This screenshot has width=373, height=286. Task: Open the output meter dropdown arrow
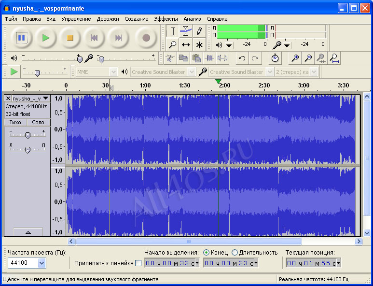click(x=229, y=45)
